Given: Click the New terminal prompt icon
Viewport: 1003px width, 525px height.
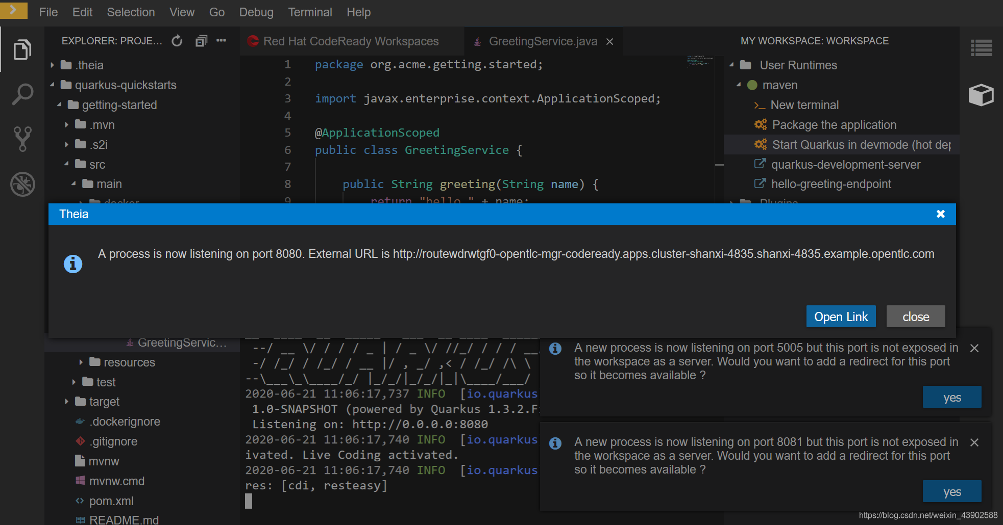Looking at the screenshot, I should pos(760,106).
